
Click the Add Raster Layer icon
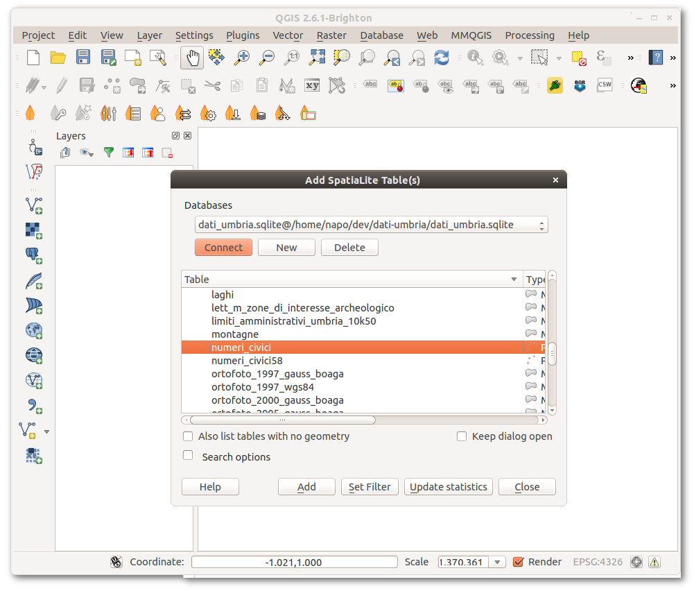point(34,231)
